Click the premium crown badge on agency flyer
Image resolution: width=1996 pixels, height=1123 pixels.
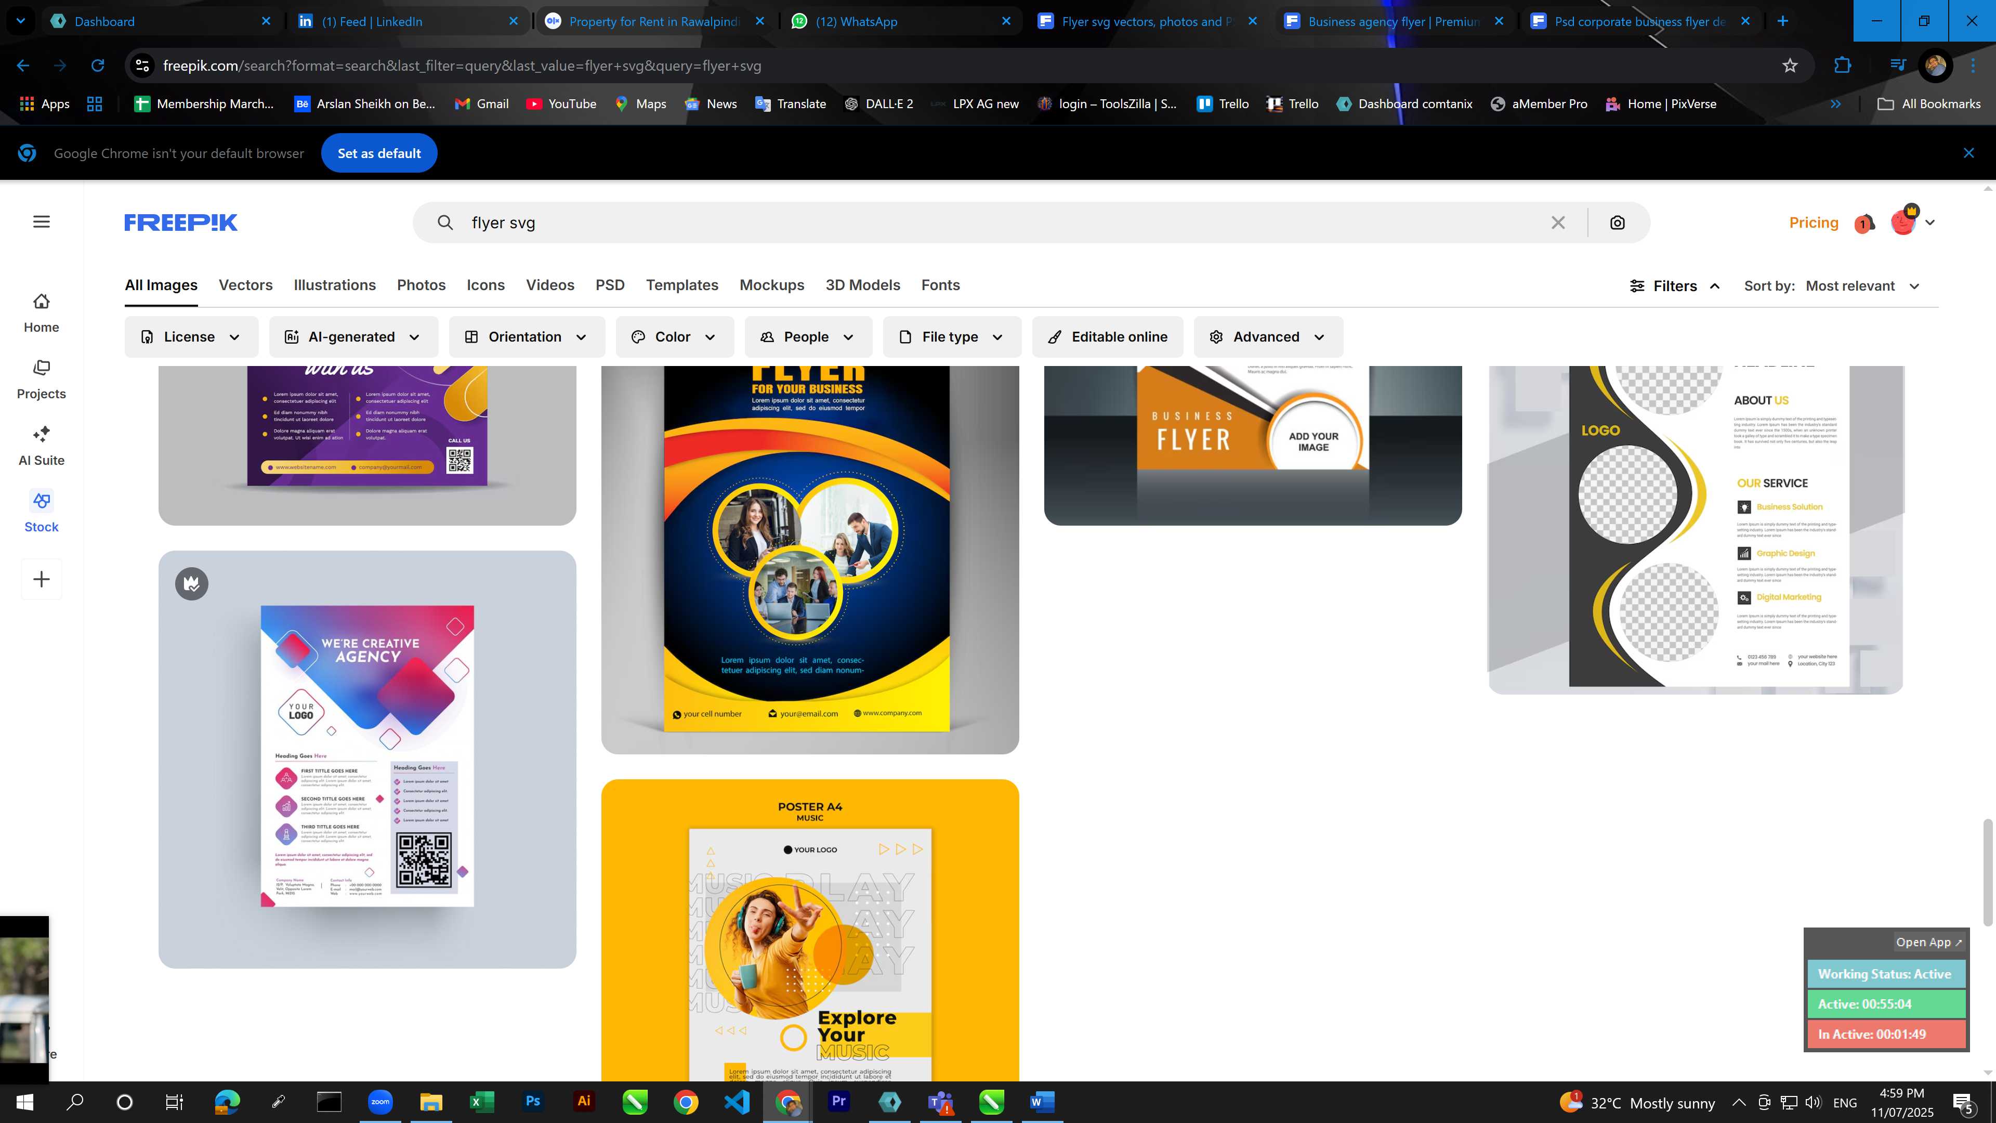point(191,583)
